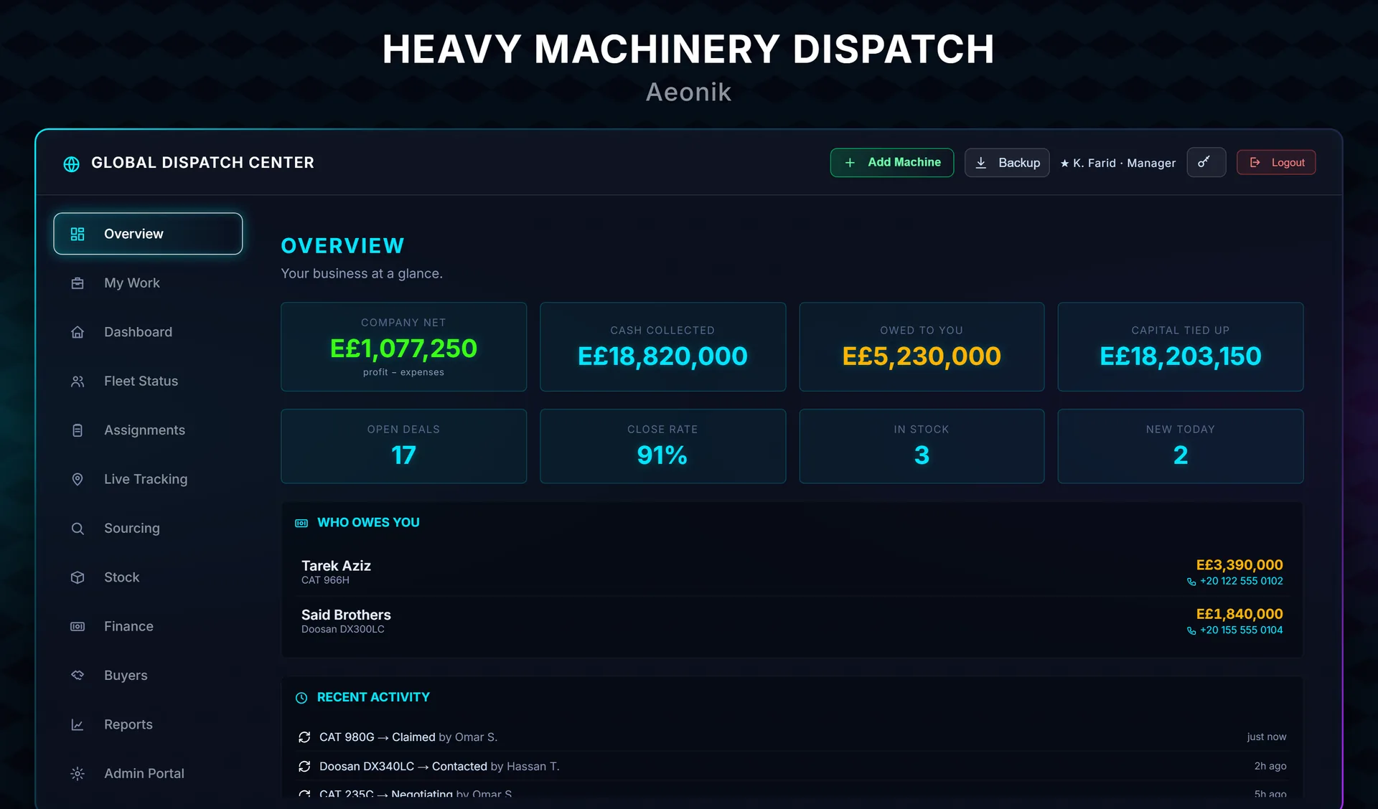Image resolution: width=1378 pixels, height=809 pixels.
Task: Select the Close Rate 91% card
Action: (x=662, y=446)
